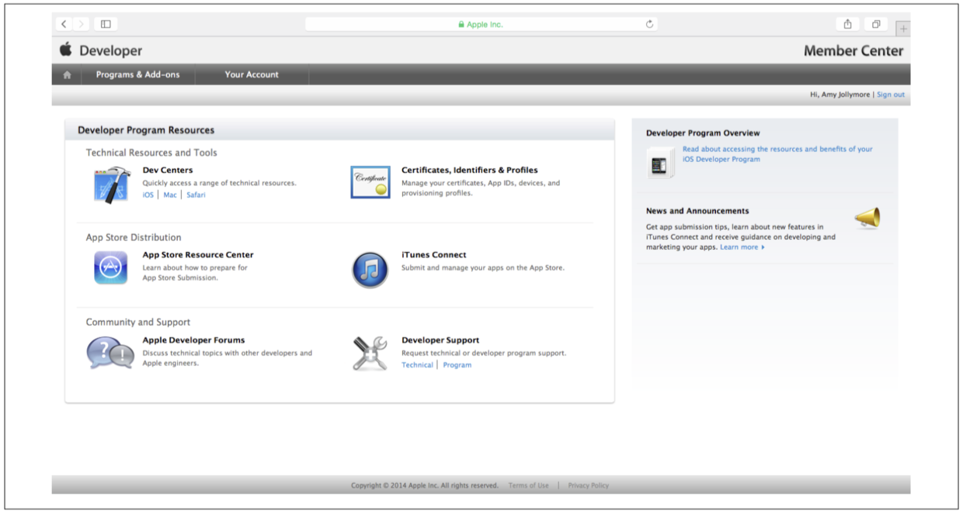Image resolution: width=963 pixels, height=514 pixels.
Task: Click the Xcode hammer Dev Centers icon
Action: [x=111, y=185]
